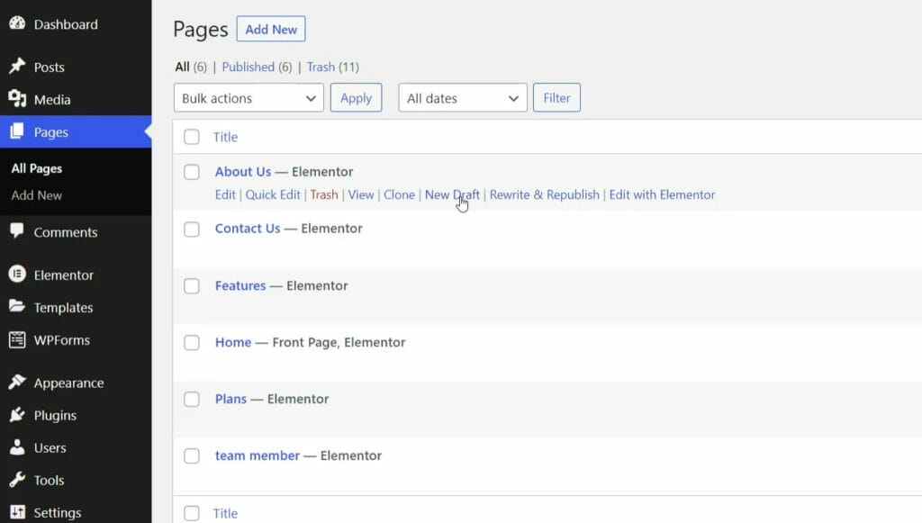Click the Plugins plug icon
922x523 pixels.
click(18, 415)
